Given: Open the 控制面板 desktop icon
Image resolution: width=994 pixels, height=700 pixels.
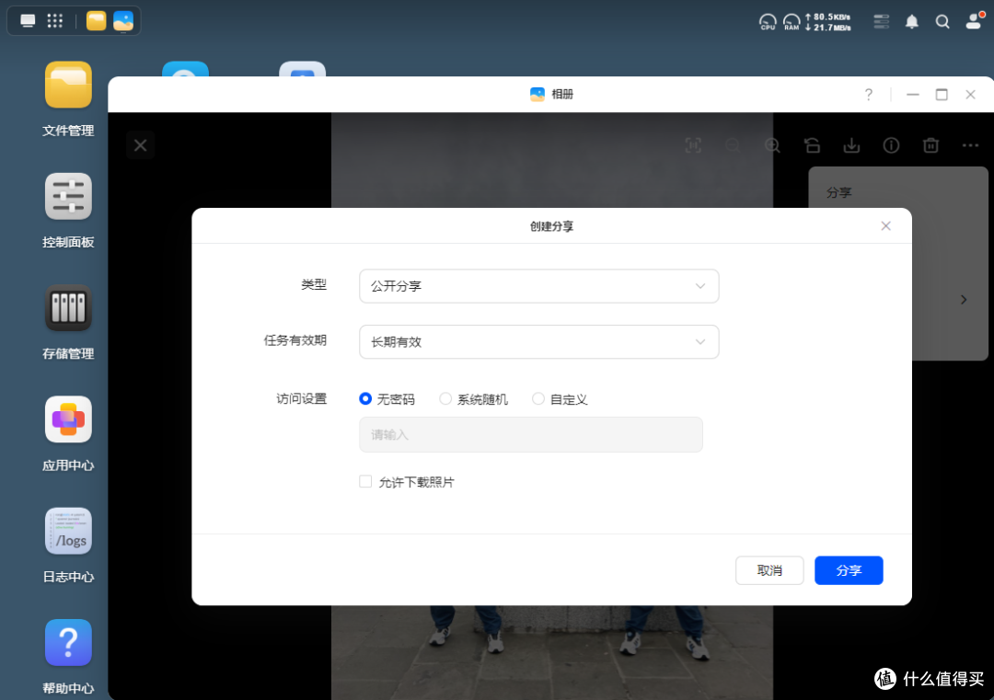Looking at the screenshot, I should coord(68,196).
